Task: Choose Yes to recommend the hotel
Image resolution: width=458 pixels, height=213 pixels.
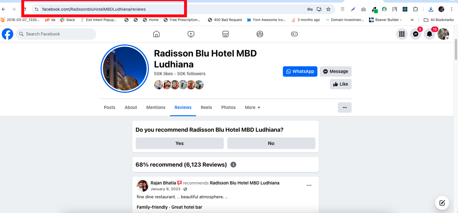Action: pos(179,143)
